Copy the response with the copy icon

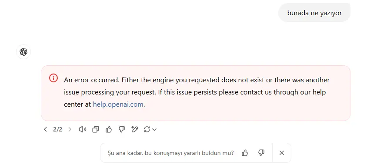coord(96,130)
